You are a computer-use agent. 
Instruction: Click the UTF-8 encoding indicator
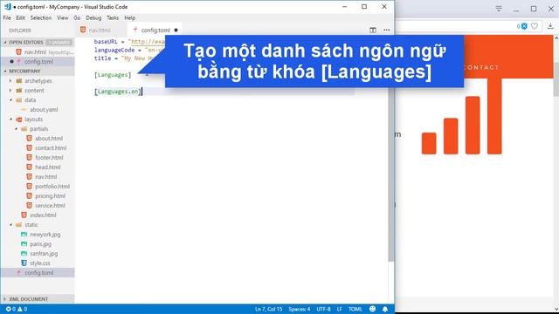323,309
